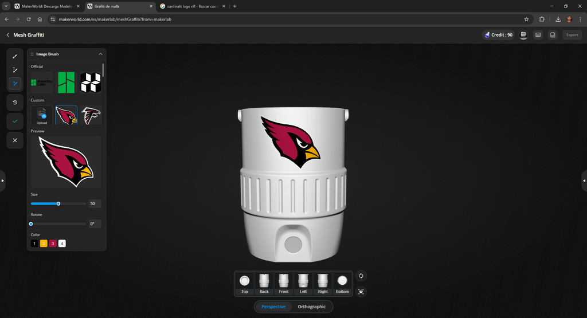587x318 pixels.
Task: Grab the Image Brush panel drag handle
Action: tap(32, 54)
